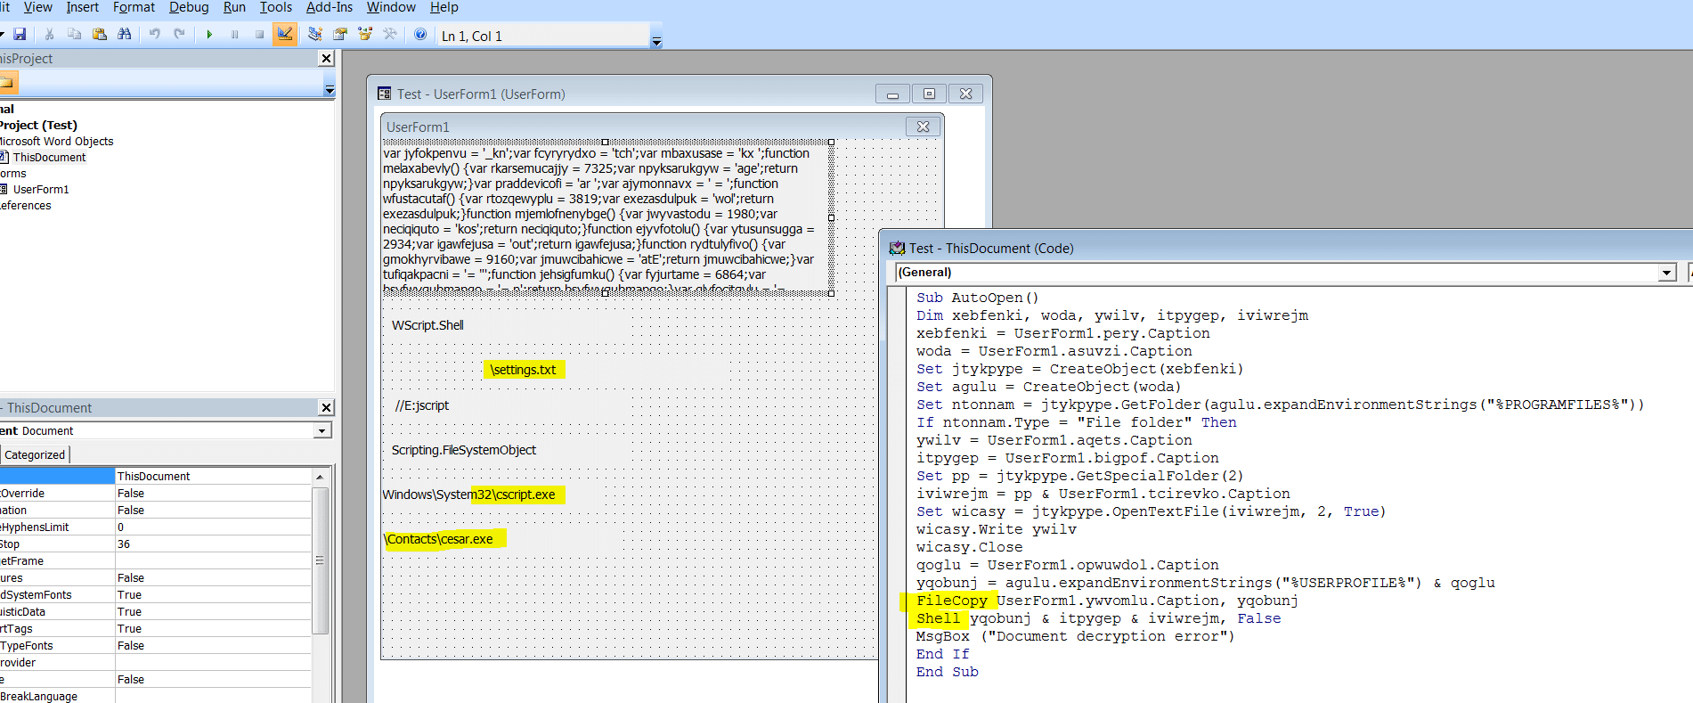Open the toolbar options arrow after Ln 1, Col 1
This screenshot has width=1693, height=703.
pos(656,42)
